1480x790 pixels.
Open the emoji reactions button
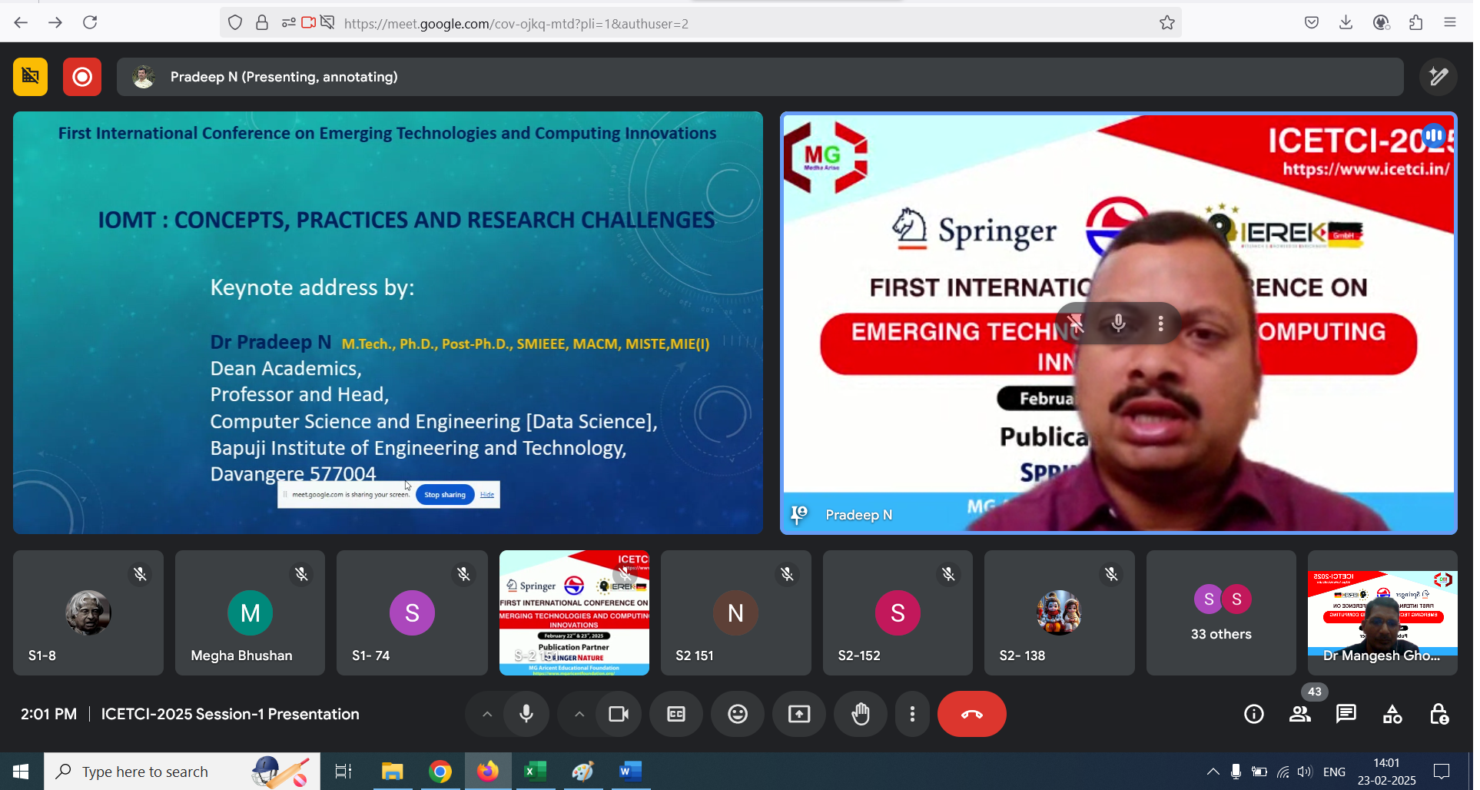pyautogui.click(x=738, y=714)
